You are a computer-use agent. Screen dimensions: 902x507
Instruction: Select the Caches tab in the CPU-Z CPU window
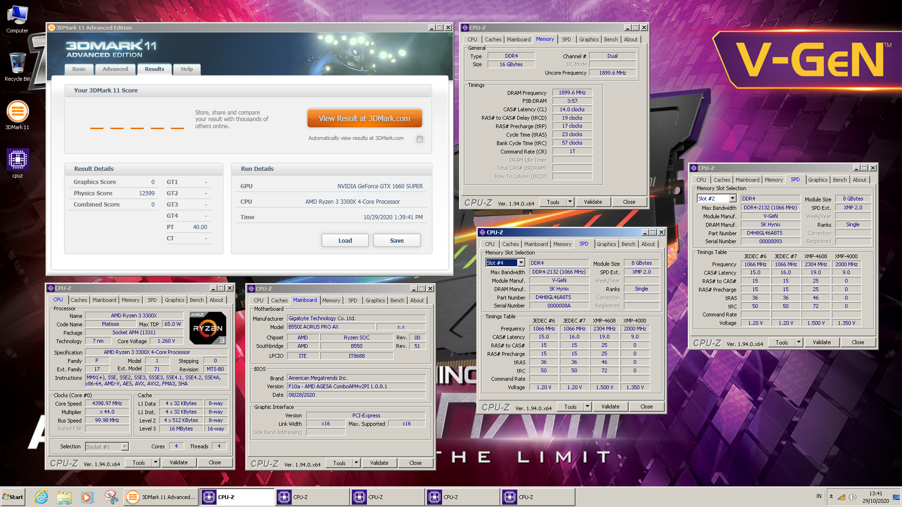tap(79, 300)
